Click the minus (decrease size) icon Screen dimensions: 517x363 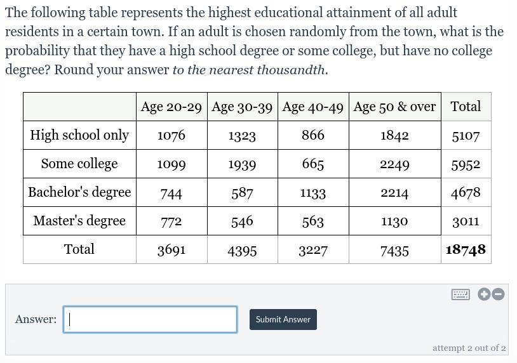(498, 294)
